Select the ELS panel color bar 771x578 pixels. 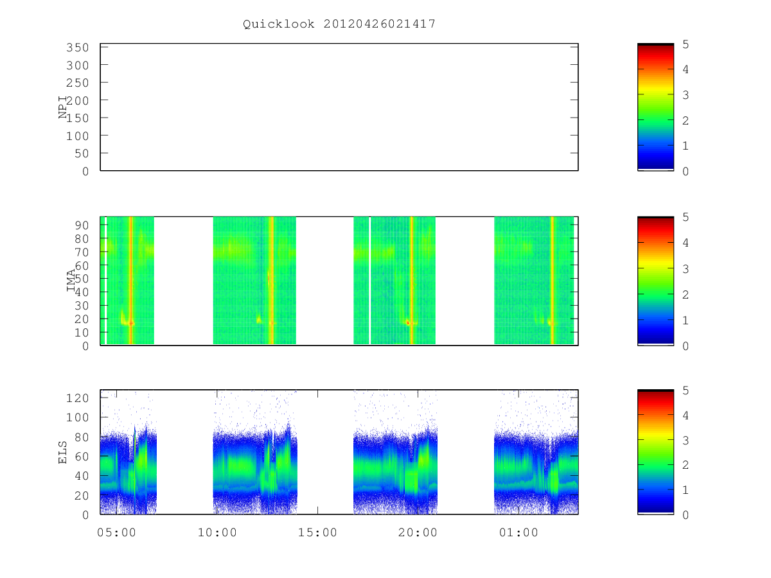click(655, 452)
